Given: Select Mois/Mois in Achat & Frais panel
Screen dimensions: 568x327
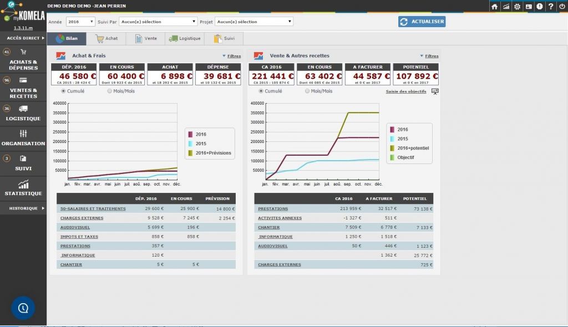Looking at the screenshot, I should tap(110, 91).
